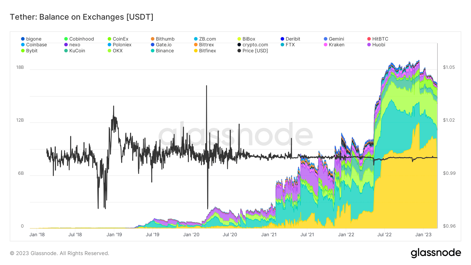Toggle the ZB.com legend entry
The width and height of the screenshot is (471, 265).
(205, 39)
